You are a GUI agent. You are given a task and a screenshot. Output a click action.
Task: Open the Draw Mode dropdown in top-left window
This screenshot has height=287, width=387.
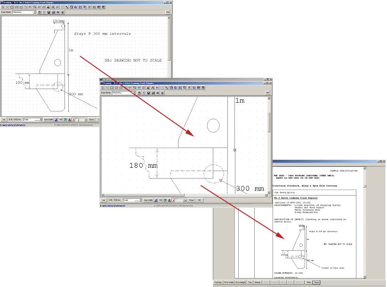click(x=34, y=12)
